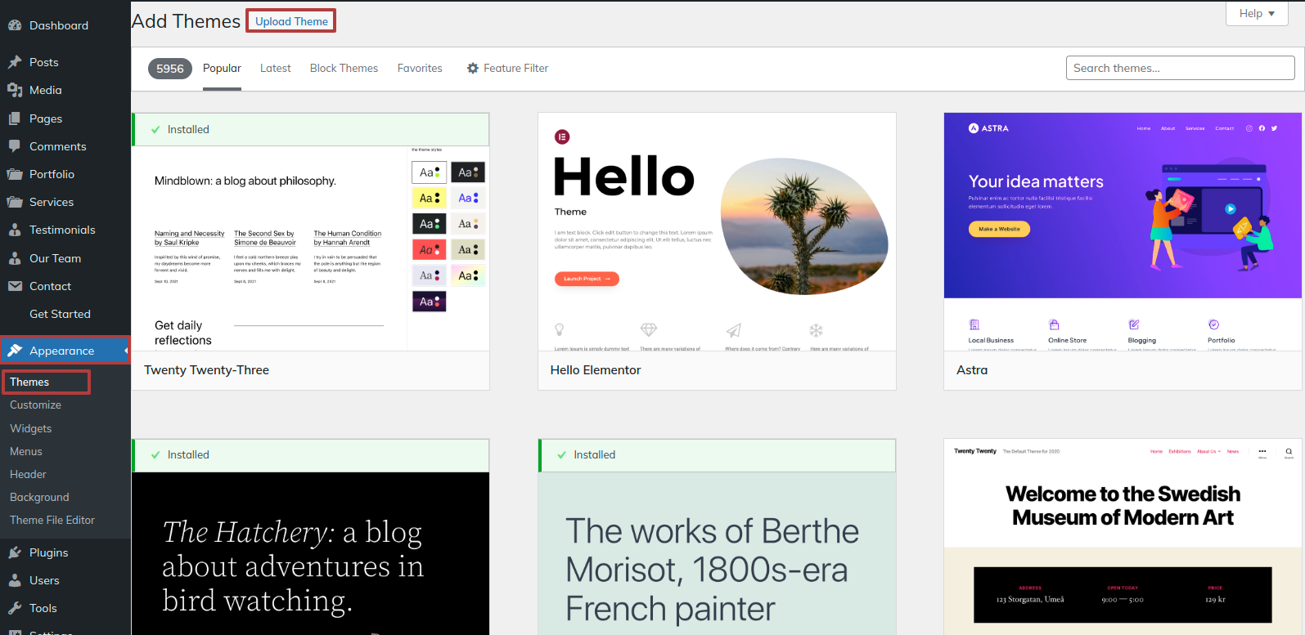The height and width of the screenshot is (635, 1305).
Task: Click the Dashboard gauge icon
Action: [15, 25]
